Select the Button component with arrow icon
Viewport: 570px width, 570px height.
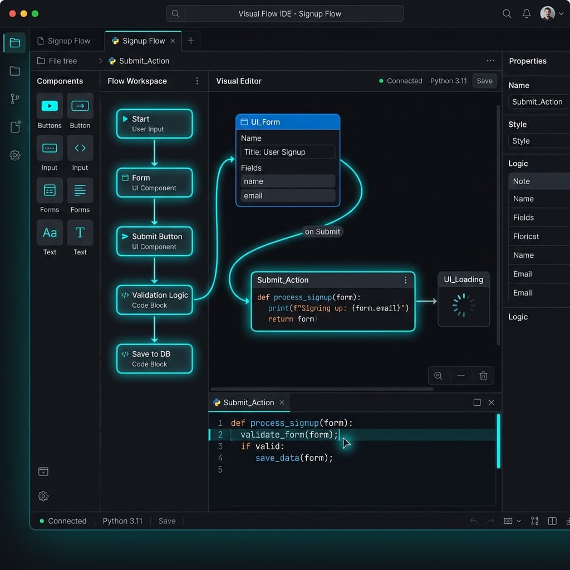tap(80, 106)
